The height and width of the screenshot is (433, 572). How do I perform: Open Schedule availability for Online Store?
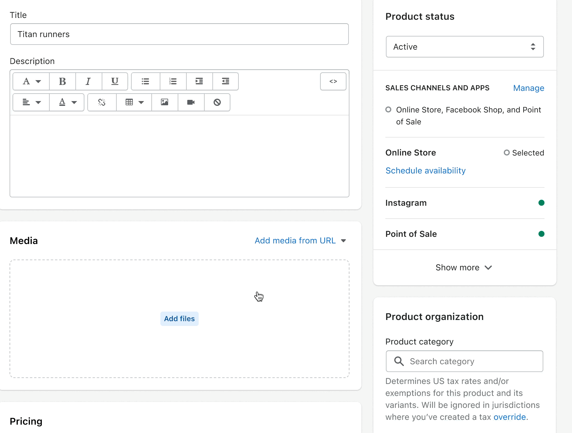(425, 170)
